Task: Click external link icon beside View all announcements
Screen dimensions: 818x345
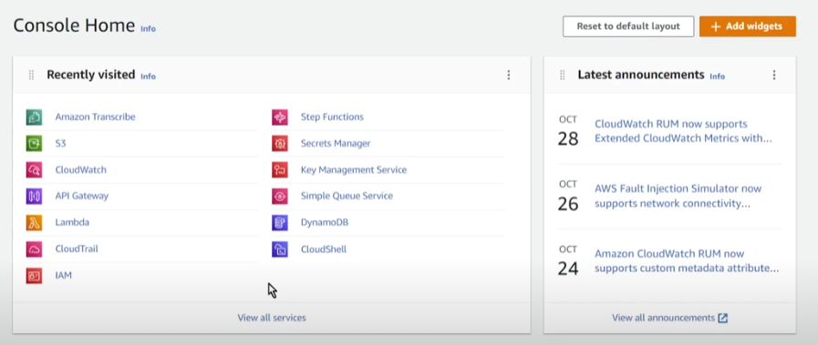Action: 722,318
